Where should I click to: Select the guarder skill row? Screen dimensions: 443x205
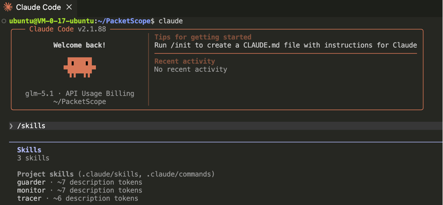(79, 182)
